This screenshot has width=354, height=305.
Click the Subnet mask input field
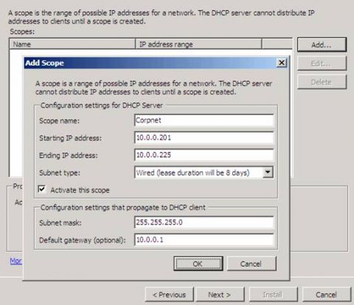coord(204,222)
